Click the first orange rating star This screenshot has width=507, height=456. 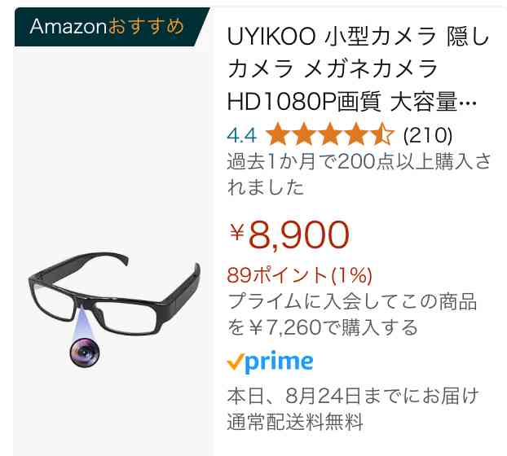coord(278,134)
